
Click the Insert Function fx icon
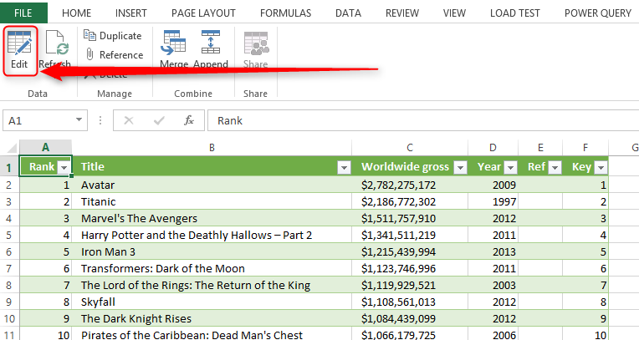(x=189, y=120)
